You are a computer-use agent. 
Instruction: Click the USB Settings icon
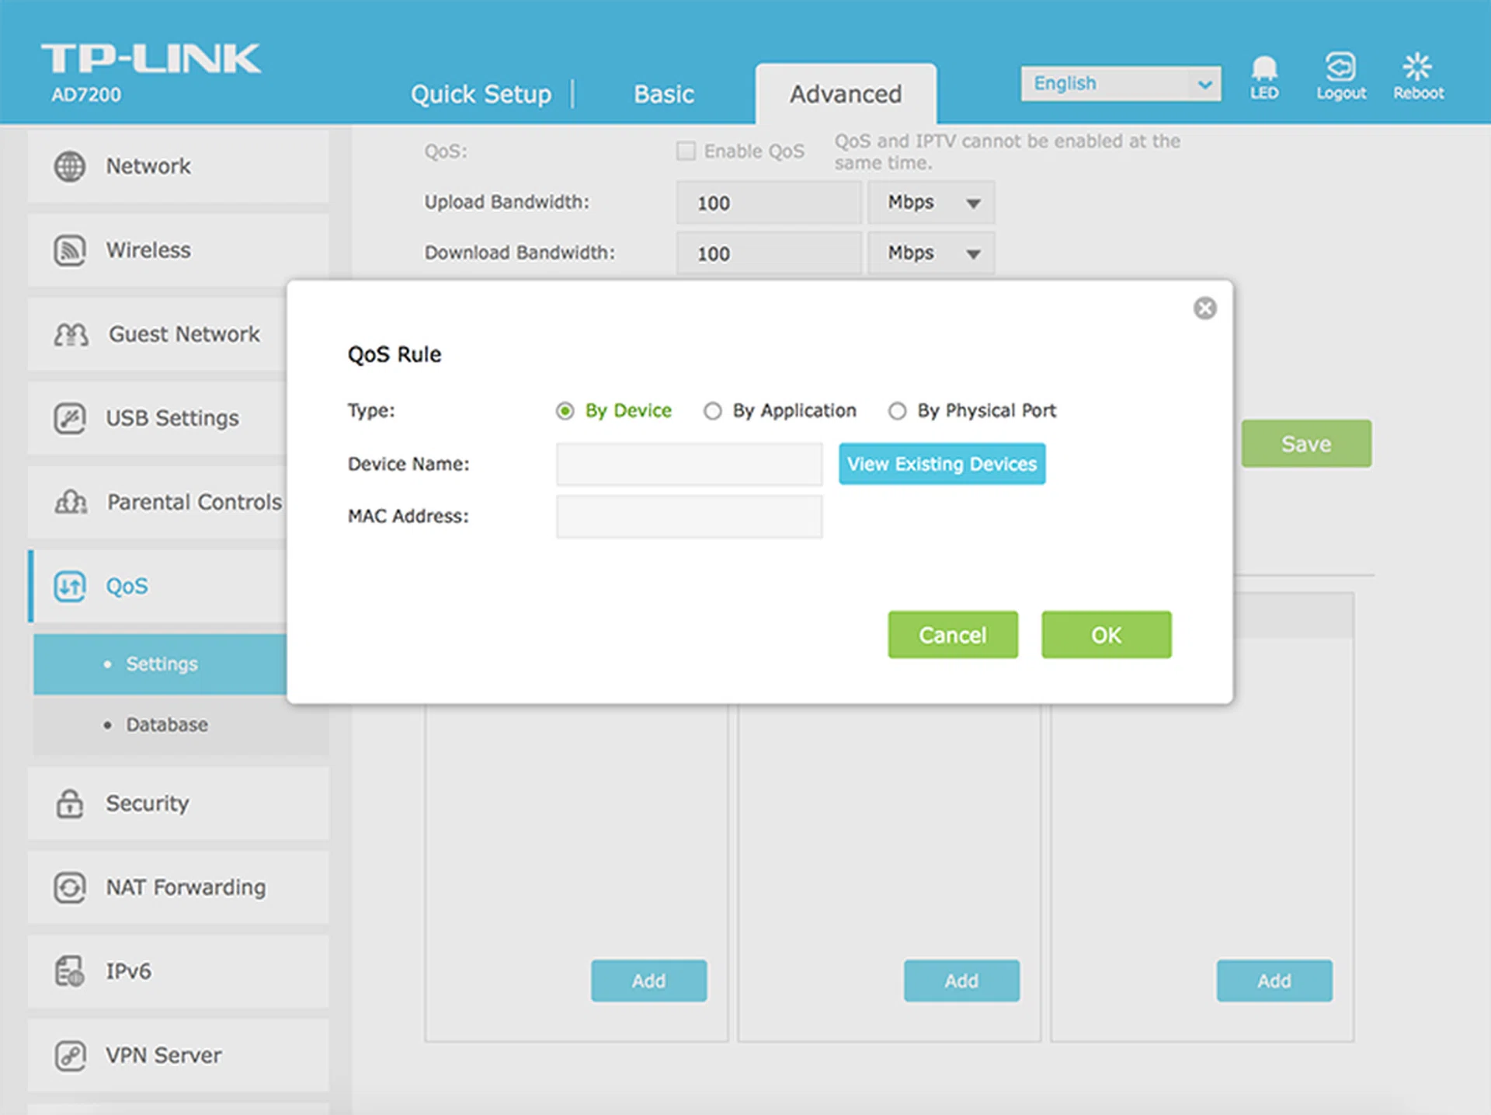click(70, 418)
